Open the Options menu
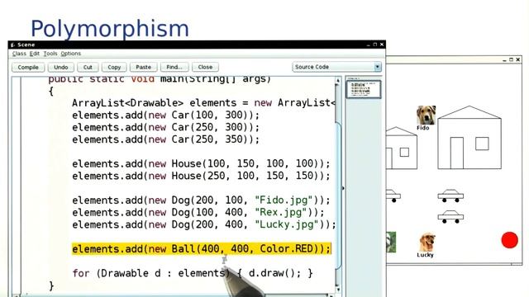The height and width of the screenshot is (297, 529). (x=71, y=54)
